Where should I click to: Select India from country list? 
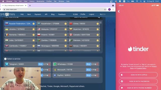pos(20,40)
